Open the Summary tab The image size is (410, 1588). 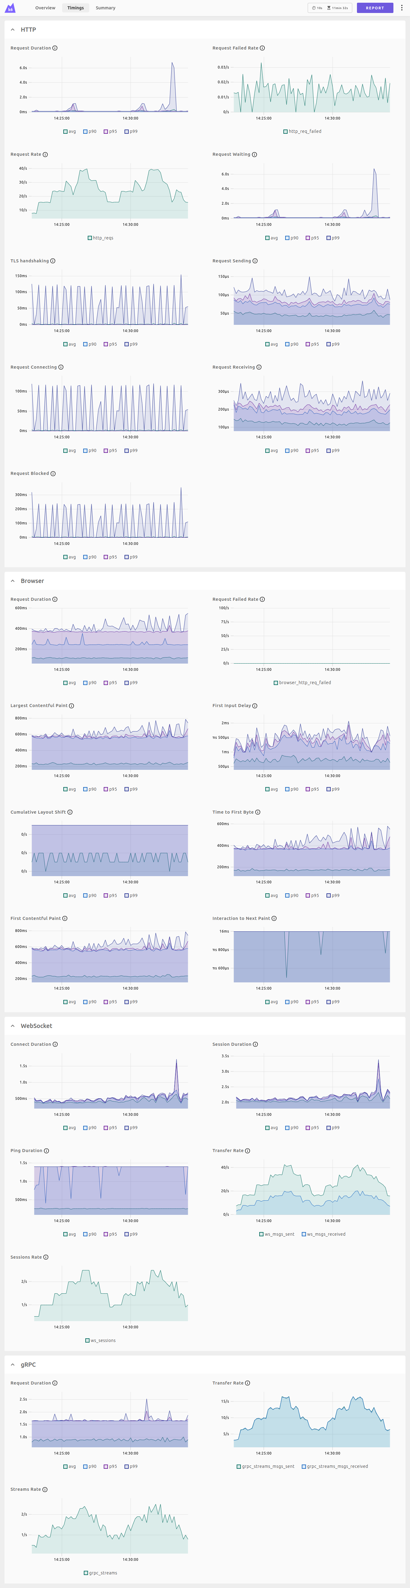[x=105, y=8]
